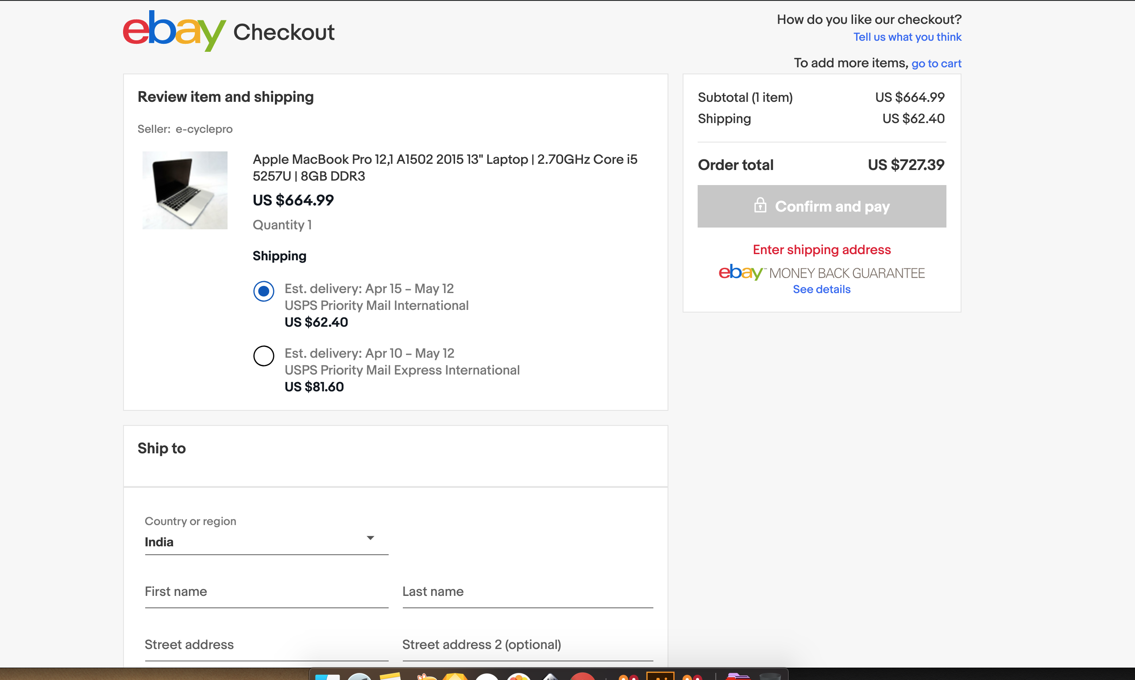Open the Trash in the dock
This screenshot has width=1135, height=680.
(x=769, y=676)
